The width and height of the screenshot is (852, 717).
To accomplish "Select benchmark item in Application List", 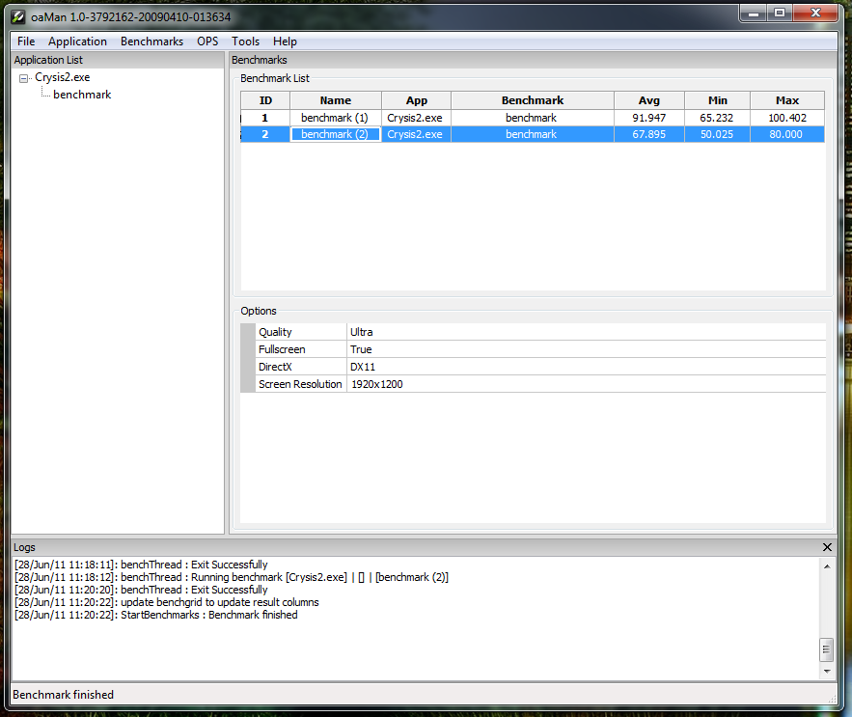I will click(x=82, y=95).
